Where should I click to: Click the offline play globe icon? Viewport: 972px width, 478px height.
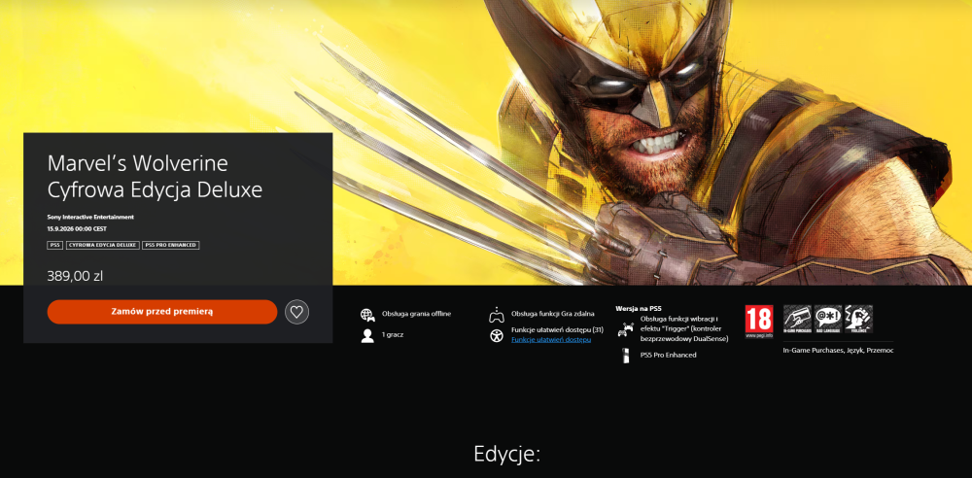pyautogui.click(x=367, y=315)
